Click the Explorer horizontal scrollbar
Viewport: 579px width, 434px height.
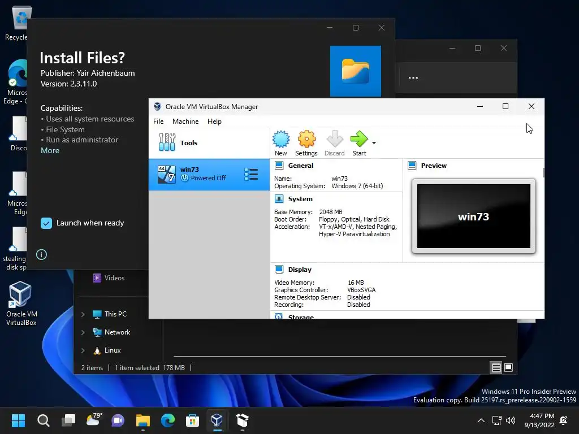tap(340, 357)
